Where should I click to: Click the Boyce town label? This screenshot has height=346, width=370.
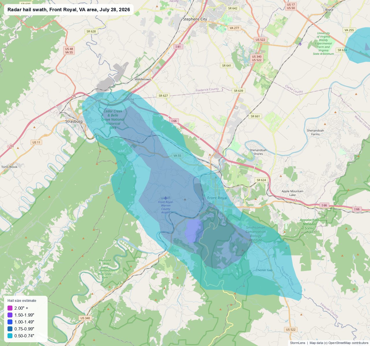pyautogui.click(x=329, y=10)
